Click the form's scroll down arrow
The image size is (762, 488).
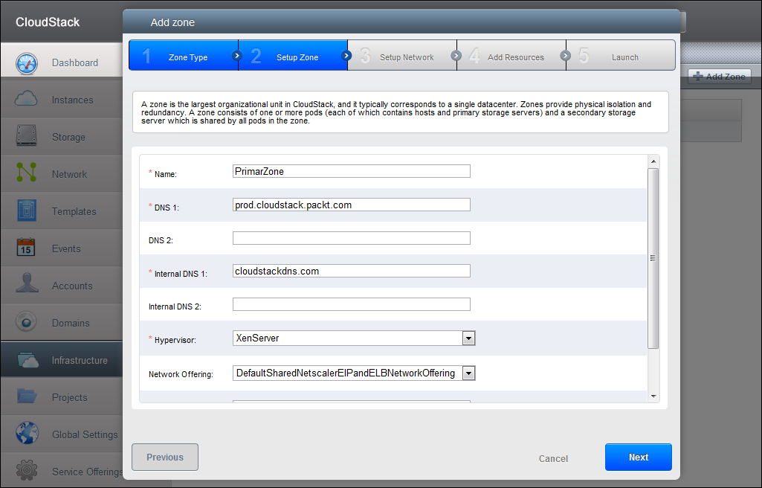(653, 396)
